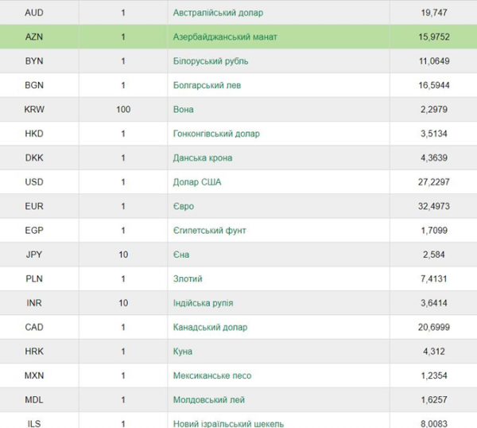Screen dimensions: 477x428
Task: Click the Білоруський рубль currency link
Action: [211, 61]
